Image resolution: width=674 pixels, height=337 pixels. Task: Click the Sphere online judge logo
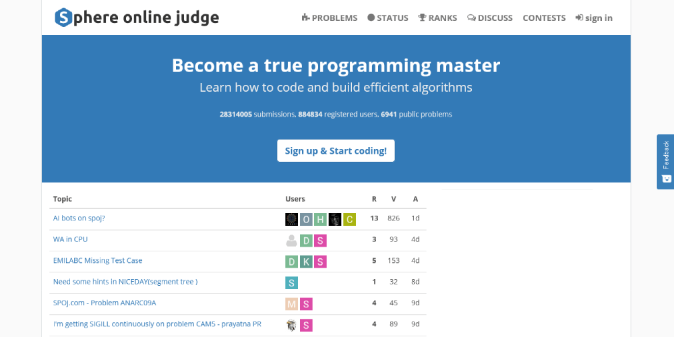(137, 18)
